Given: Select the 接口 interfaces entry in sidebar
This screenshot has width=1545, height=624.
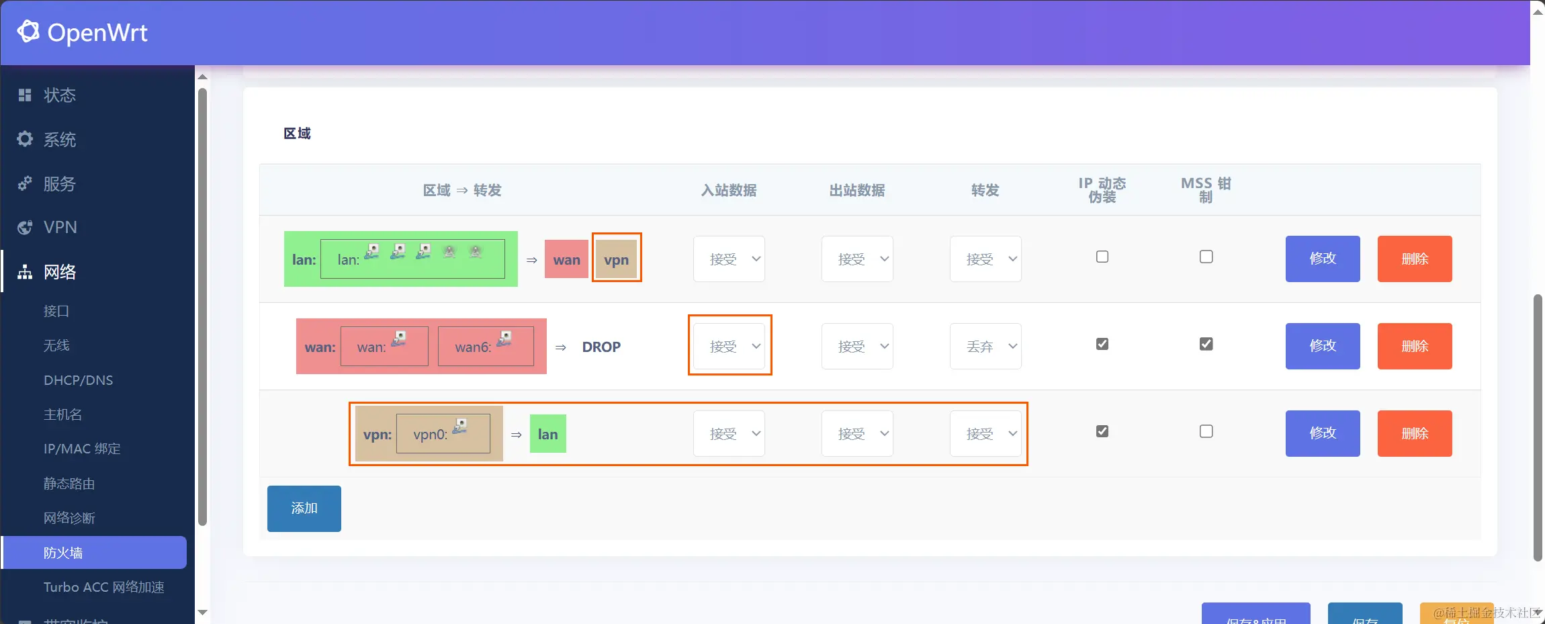Looking at the screenshot, I should pos(57,310).
